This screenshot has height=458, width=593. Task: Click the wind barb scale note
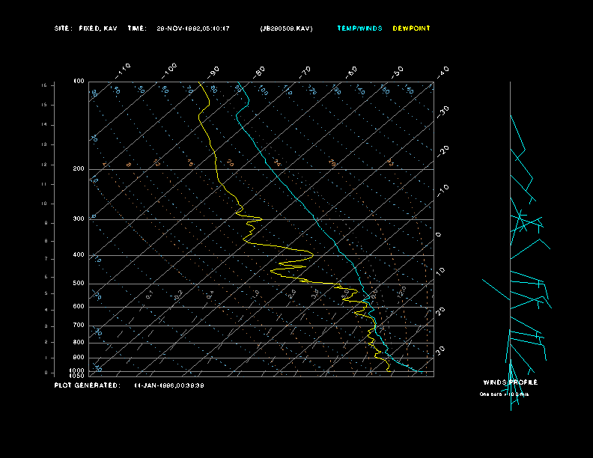coord(504,394)
